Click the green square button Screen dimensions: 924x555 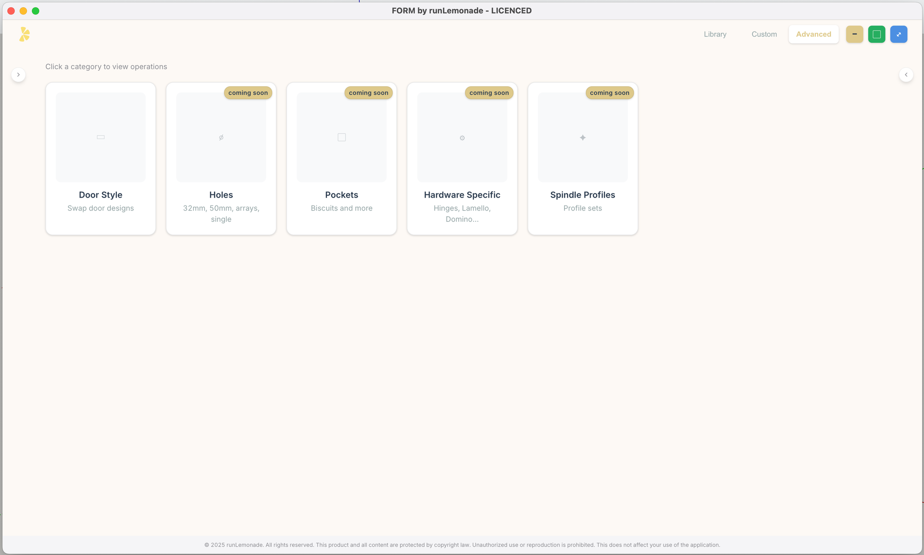pyautogui.click(x=876, y=34)
